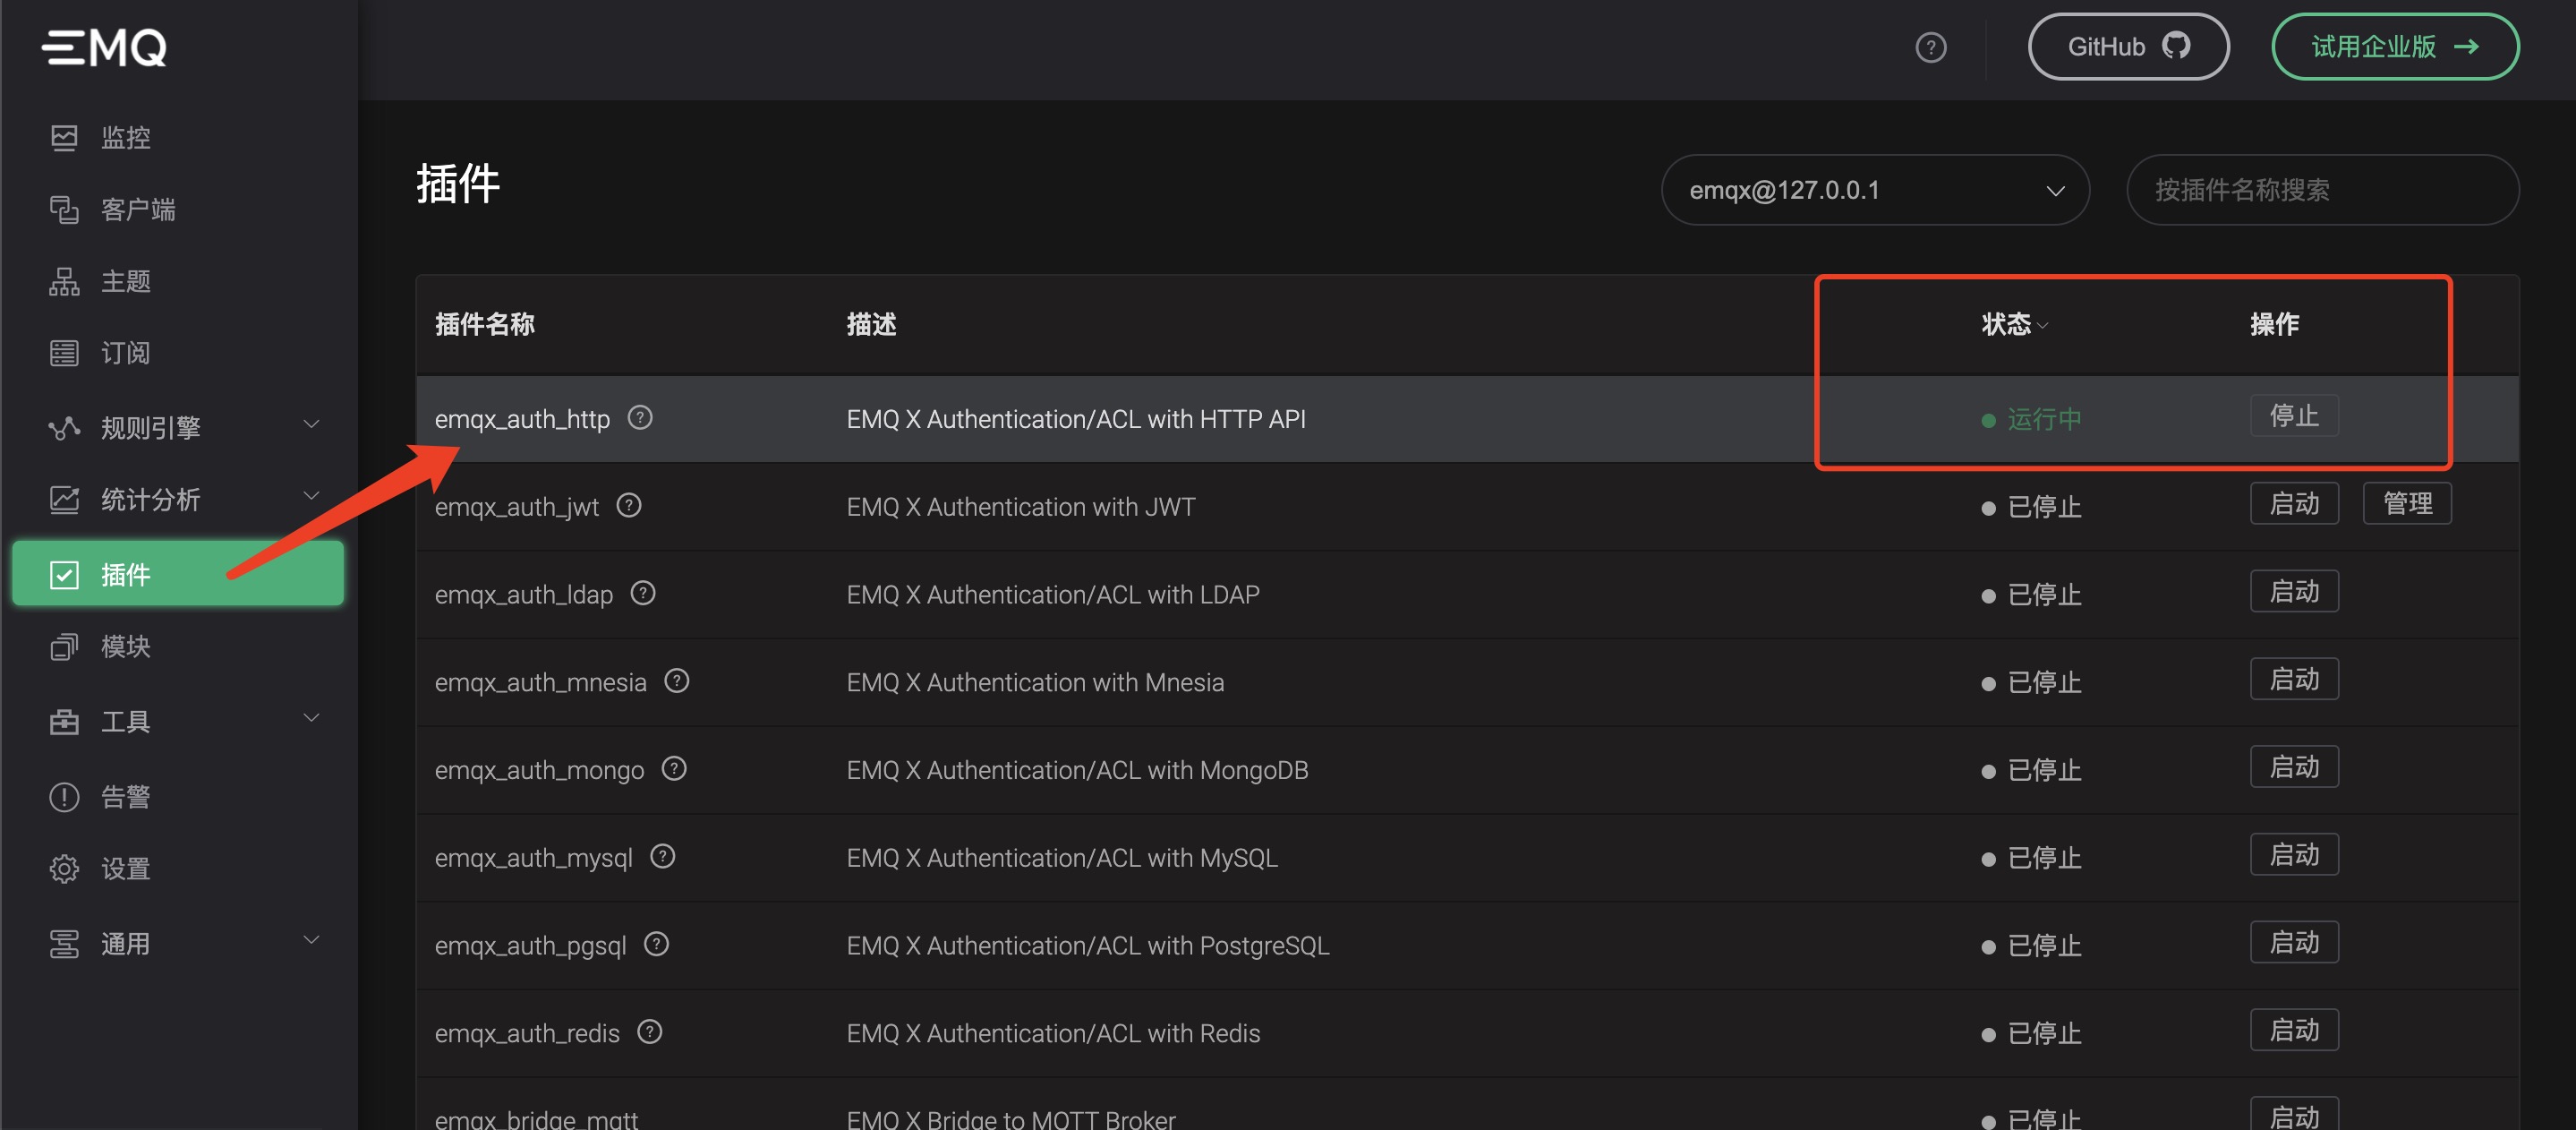The image size is (2576, 1130).
Task: Click the help icon in top bar
Action: [1930, 47]
